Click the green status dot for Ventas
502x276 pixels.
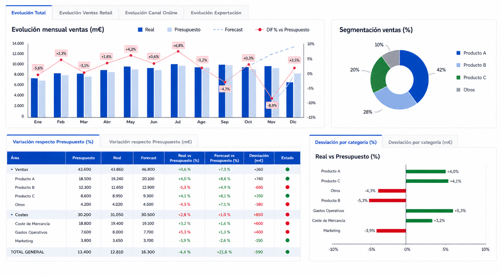pyautogui.click(x=287, y=170)
